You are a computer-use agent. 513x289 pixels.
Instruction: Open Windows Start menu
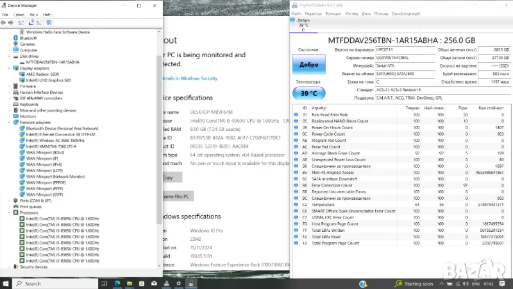tap(5, 283)
